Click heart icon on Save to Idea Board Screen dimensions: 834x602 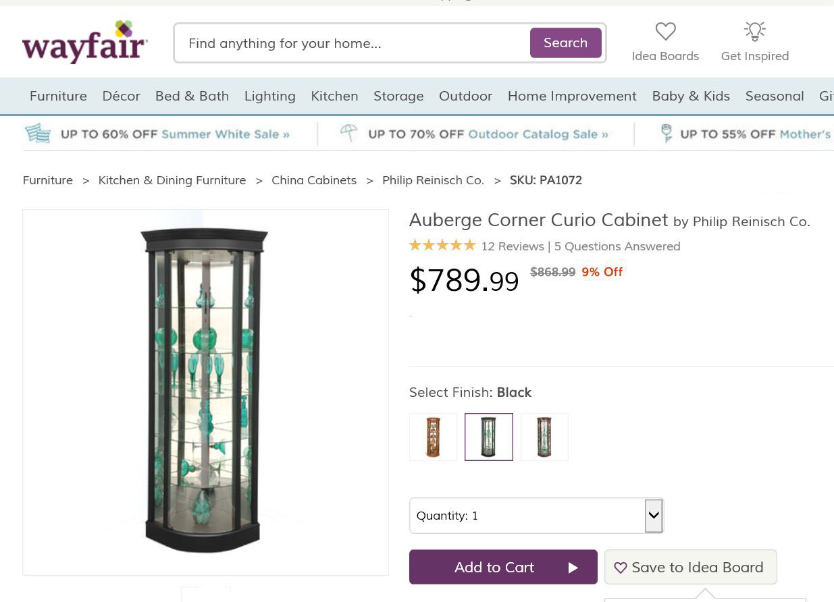tap(621, 568)
